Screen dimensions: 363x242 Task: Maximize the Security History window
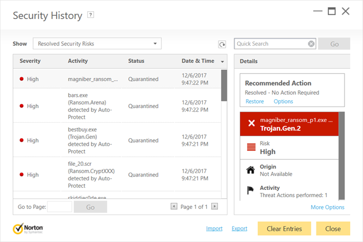click(x=332, y=11)
